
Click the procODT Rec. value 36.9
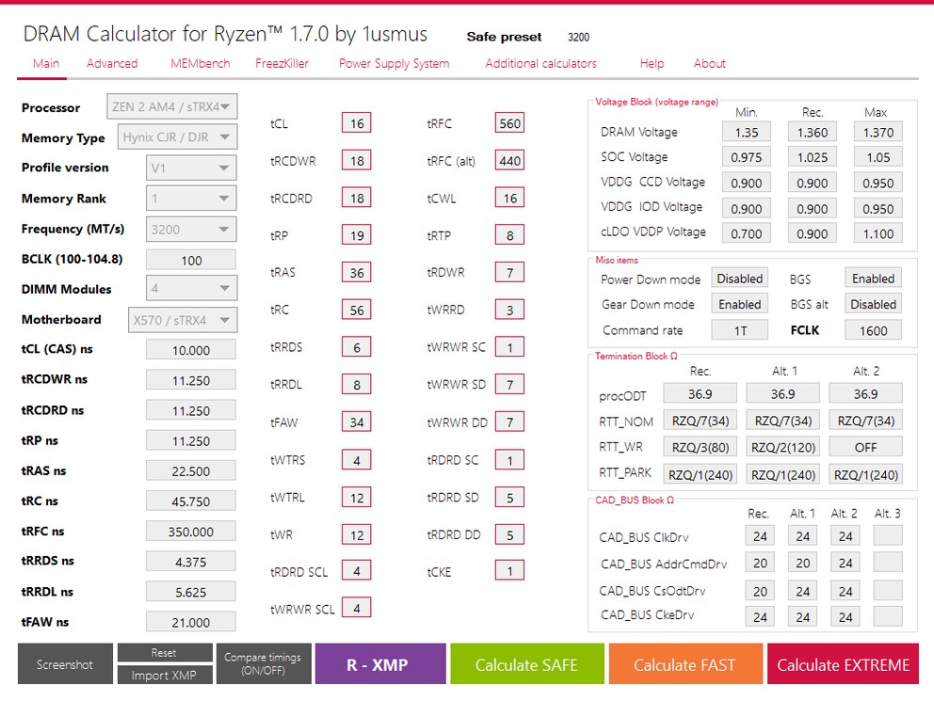pyautogui.click(x=700, y=394)
